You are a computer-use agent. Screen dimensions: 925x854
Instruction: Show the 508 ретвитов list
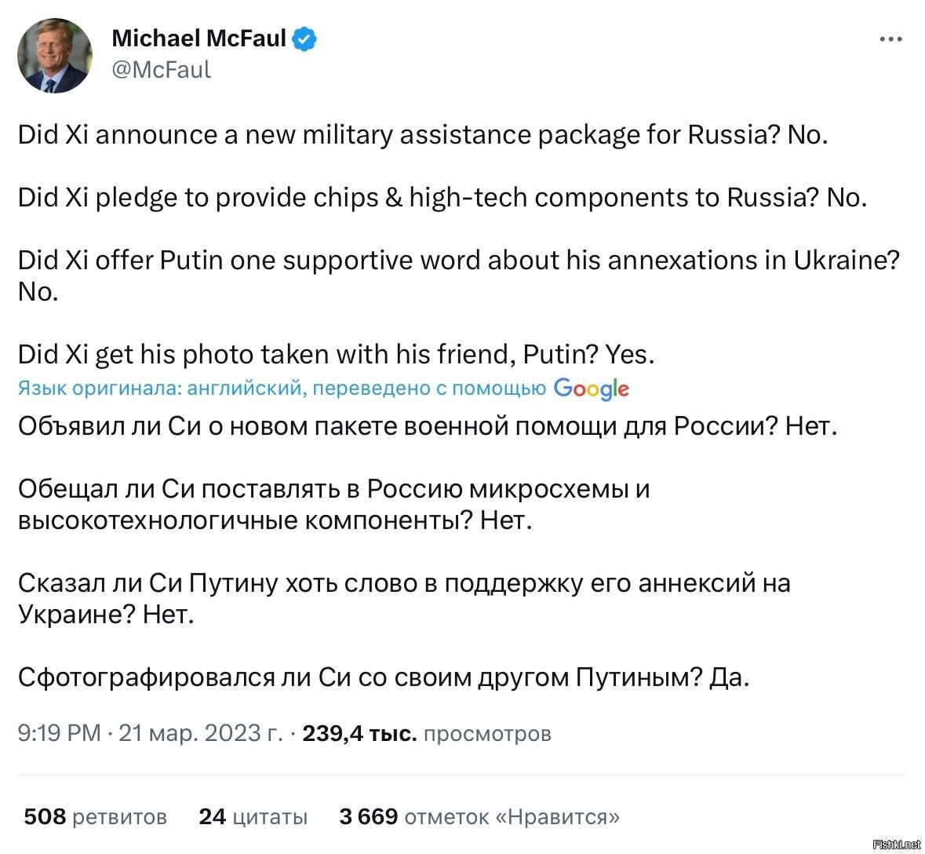tap(96, 817)
